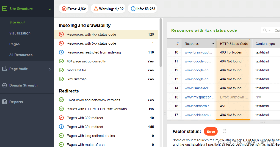The height and width of the screenshot is (147, 280).
Task: Open www.noblesamu... resource link
Action: click(199, 115)
